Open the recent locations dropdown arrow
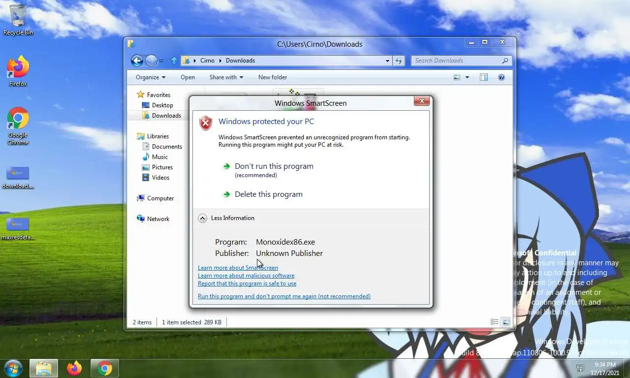The width and height of the screenshot is (630, 378). tap(161, 61)
